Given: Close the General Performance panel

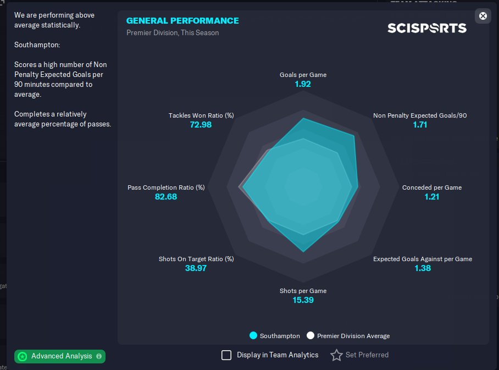Looking at the screenshot, I should click(483, 16).
